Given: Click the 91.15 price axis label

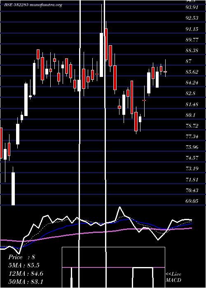Looking at the screenshot, I should (192, 29).
